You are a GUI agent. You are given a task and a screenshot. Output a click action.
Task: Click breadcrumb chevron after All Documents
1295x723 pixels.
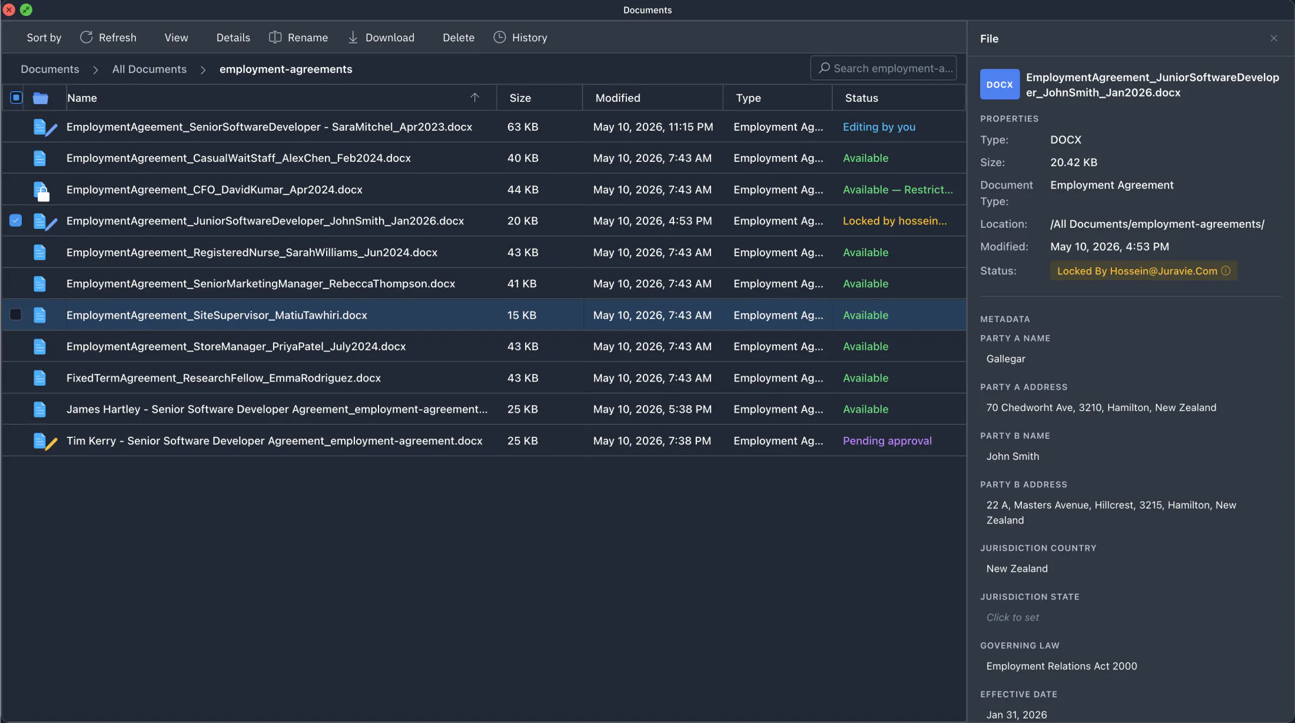pos(203,69)
